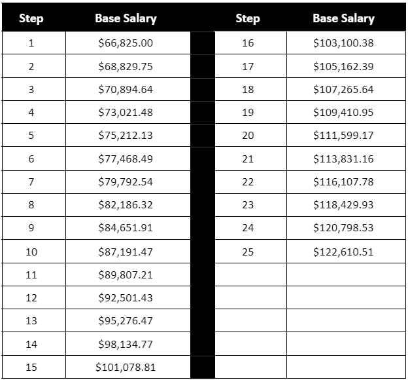
Task: Select the $66,825.00 salary cell
Action: click(126, 43)
